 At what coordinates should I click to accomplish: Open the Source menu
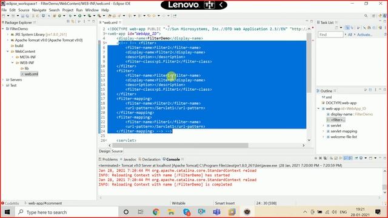[x=24, y=10]
